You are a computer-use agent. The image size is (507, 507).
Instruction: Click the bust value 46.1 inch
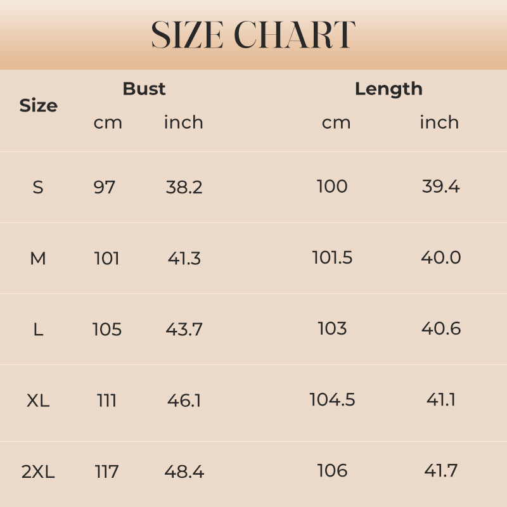pos(184,401)
